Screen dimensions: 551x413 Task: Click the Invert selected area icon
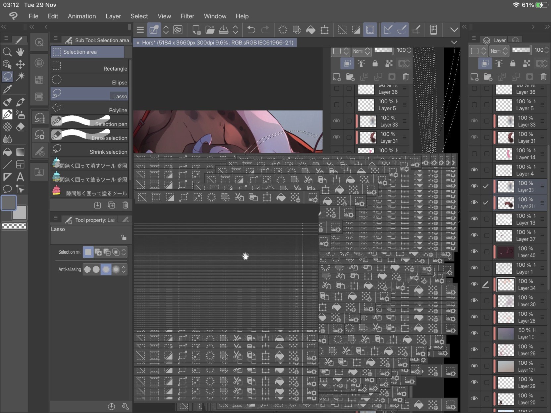(x=356, y=30)
